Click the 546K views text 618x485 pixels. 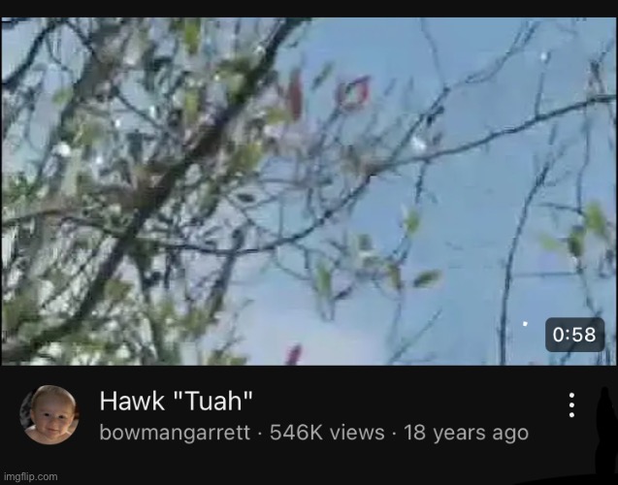pos(327,433)
